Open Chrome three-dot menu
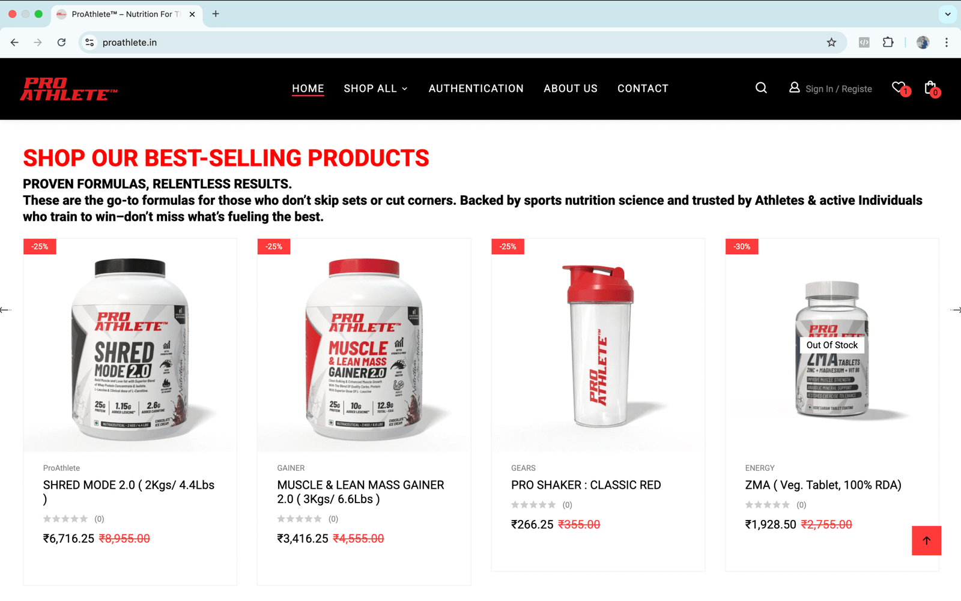Screen dimensions: 961x601 (x=947, y=43)
